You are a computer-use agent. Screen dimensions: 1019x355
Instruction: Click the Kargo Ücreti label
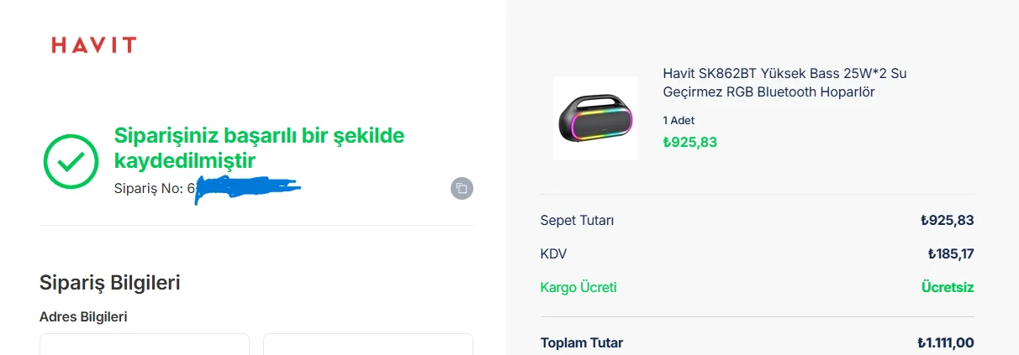578,287
